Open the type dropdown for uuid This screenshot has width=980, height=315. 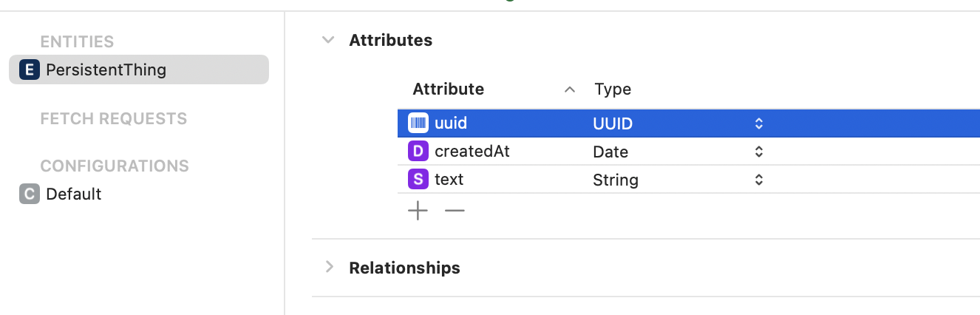(x=758, y=123)
